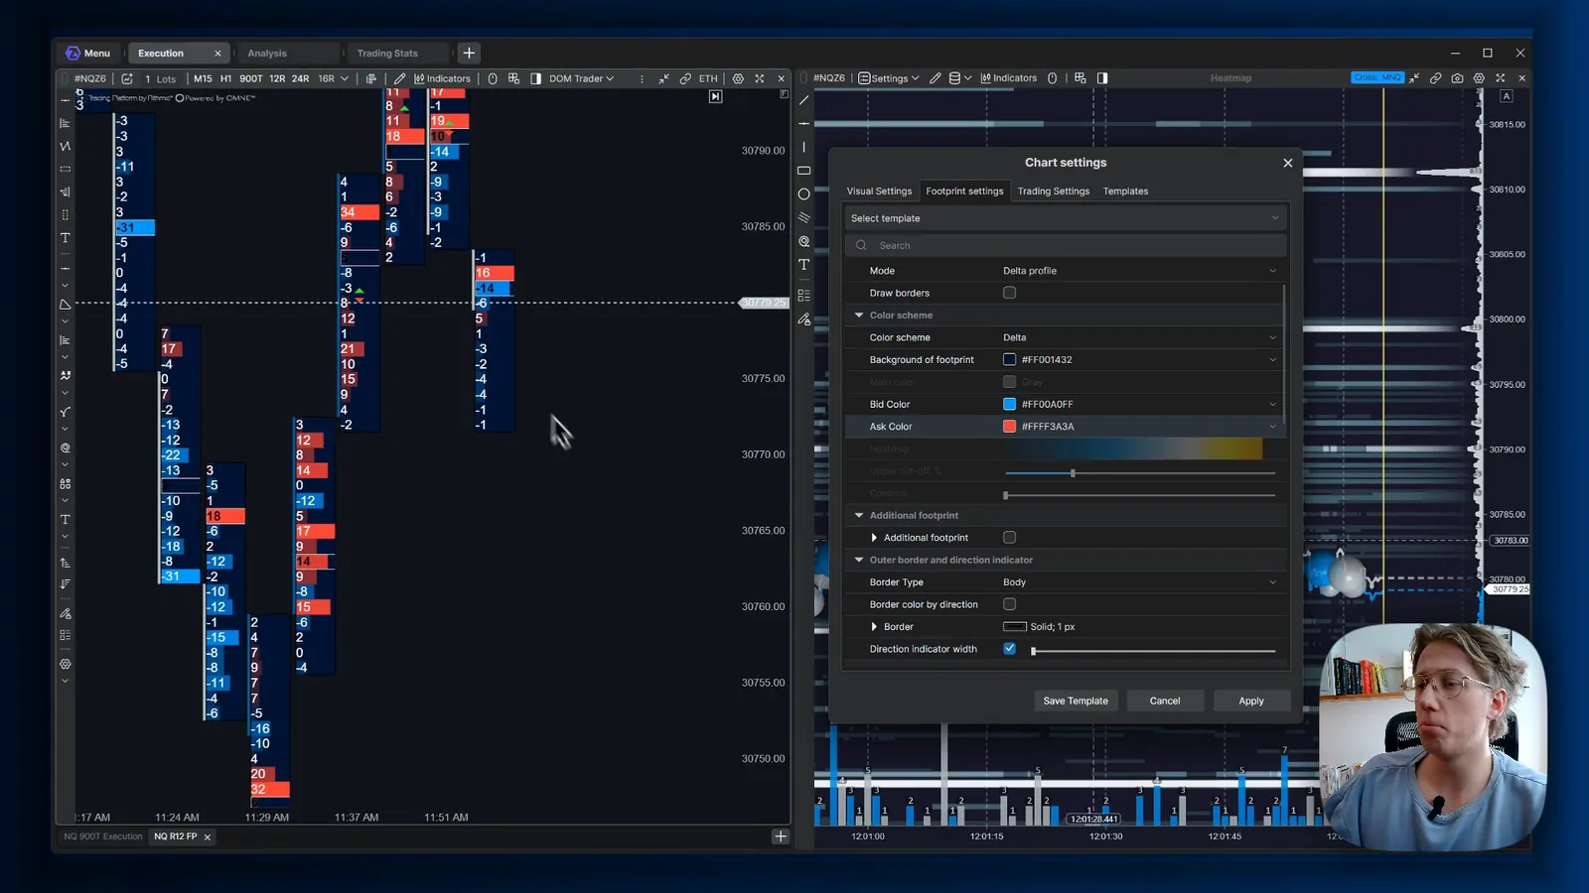Jump to latest bar arrow icon
Viewport: 1589px width, 893px height.
(715, 96)
